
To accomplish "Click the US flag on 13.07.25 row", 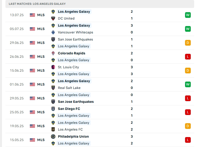I will (32, 15).
